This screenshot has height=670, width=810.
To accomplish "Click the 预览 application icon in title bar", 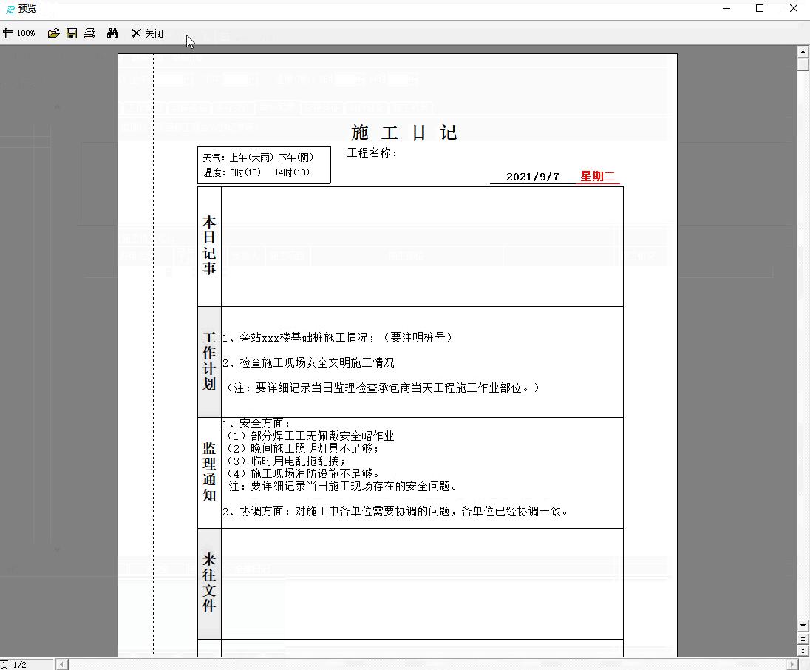I will [x=9, y=8].
